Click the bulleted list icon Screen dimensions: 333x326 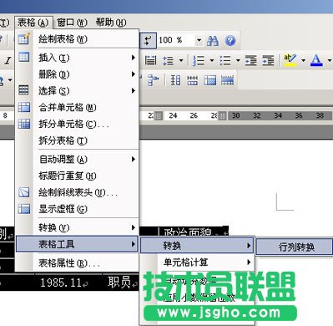point(225,60)
